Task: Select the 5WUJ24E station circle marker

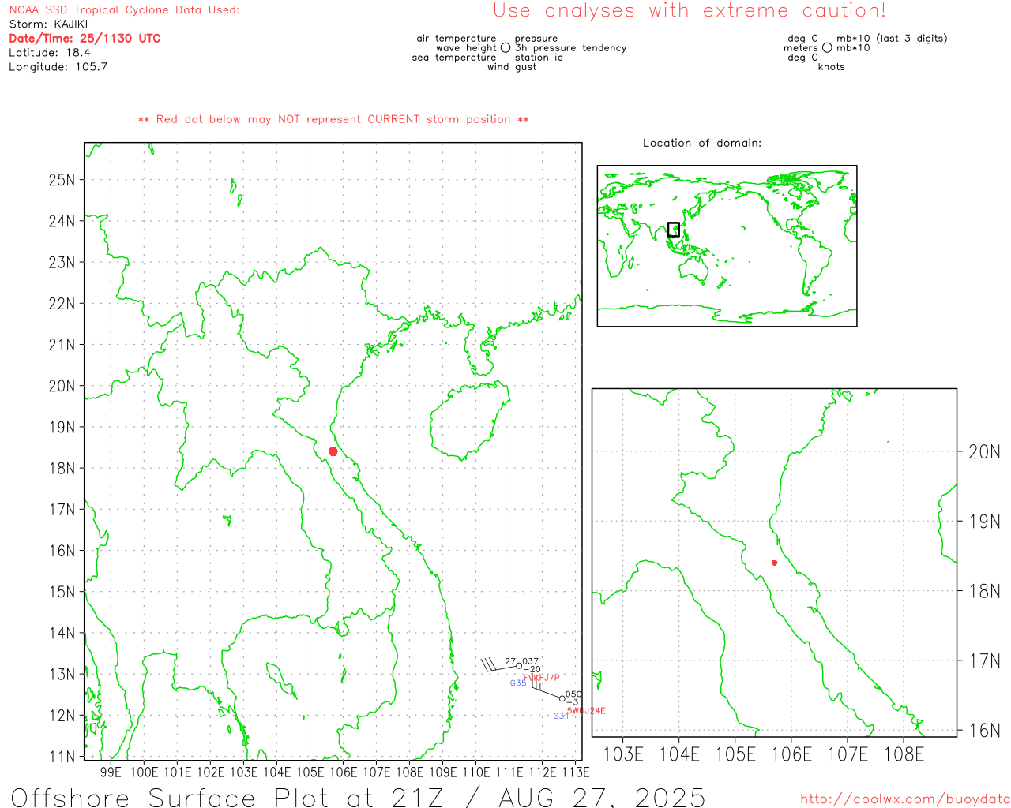Action: [x=562, y=698]
